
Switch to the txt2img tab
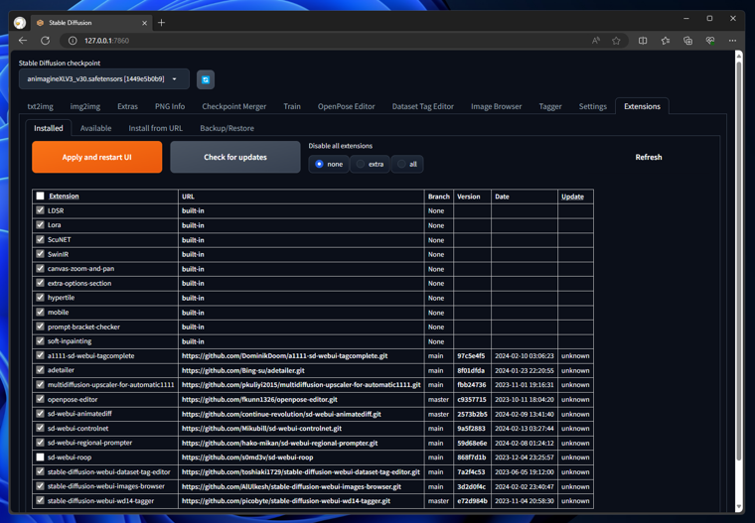pos(41,106)
